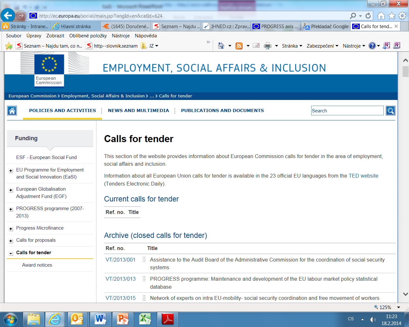Image resolution: width=409 pixels, height=327 pixels.
Task: Switch to the IHNED.cz tab
Action: [x=226, y=27]
